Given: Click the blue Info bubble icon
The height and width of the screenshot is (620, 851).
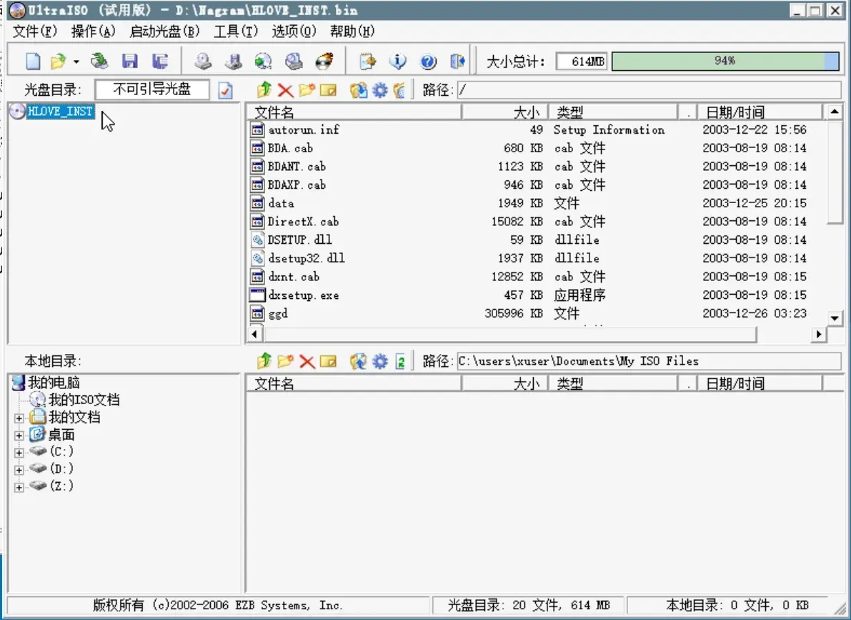Looking at the screenshot, I should click(x=397, y=61).
